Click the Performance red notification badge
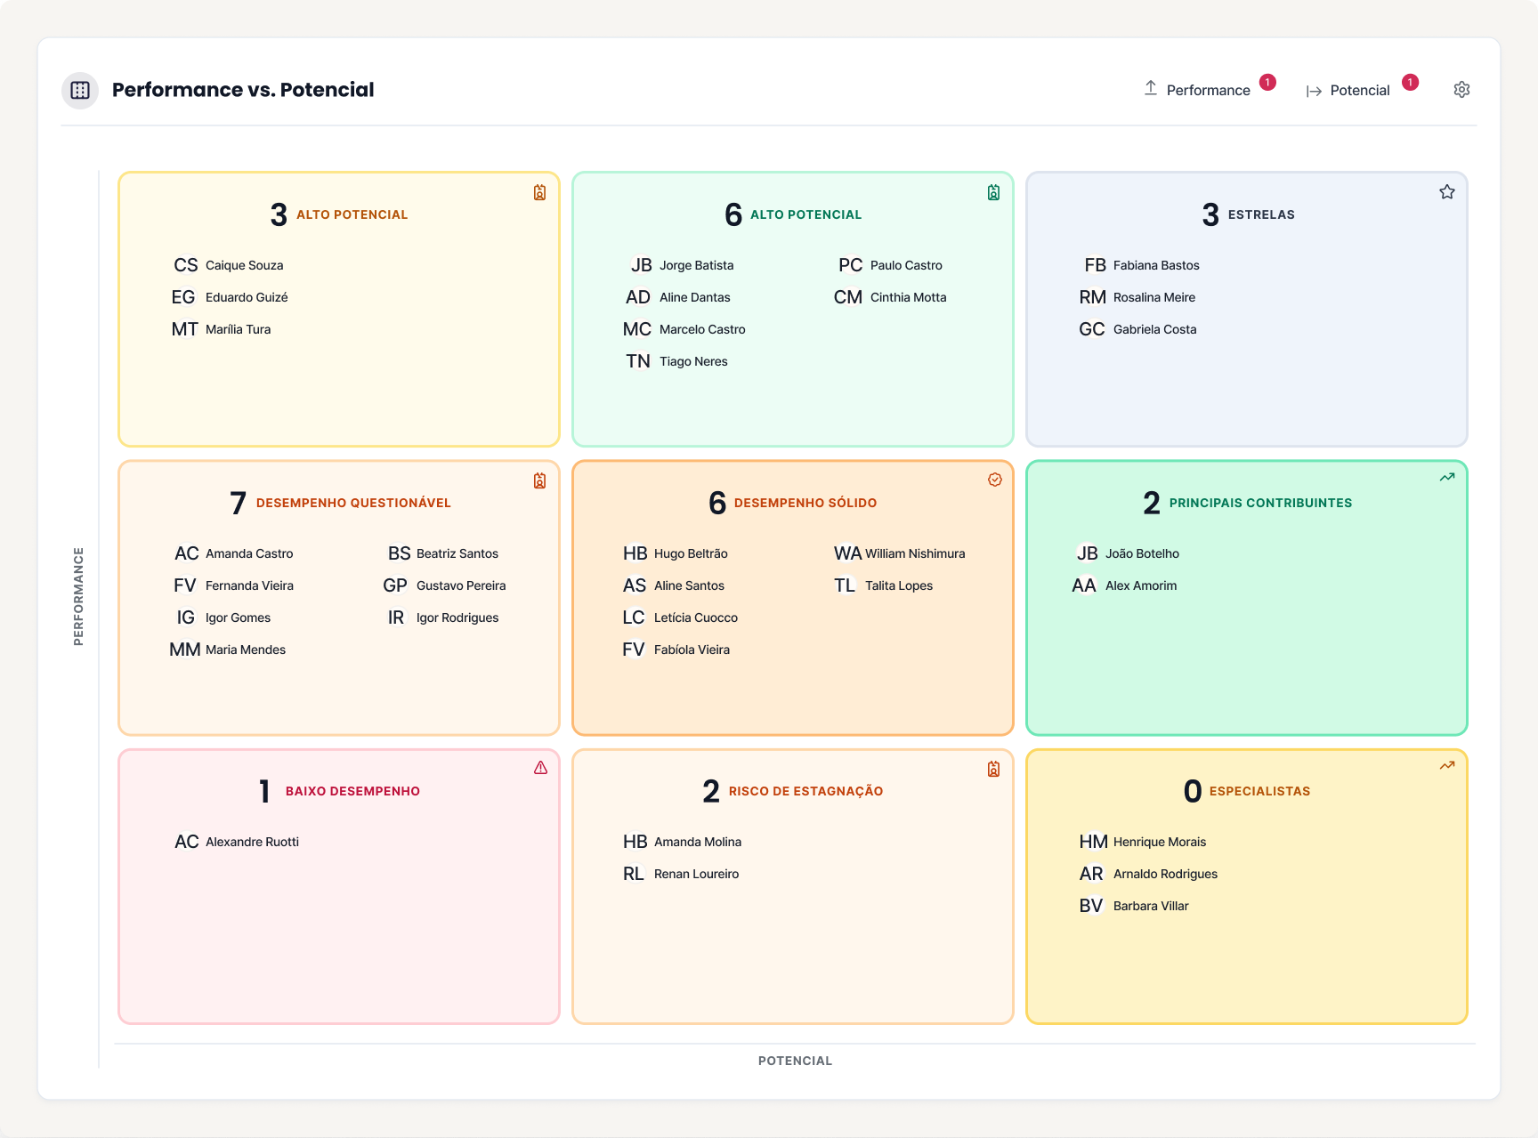This screenshot has height=1138, width=1538. (1267, 82)
